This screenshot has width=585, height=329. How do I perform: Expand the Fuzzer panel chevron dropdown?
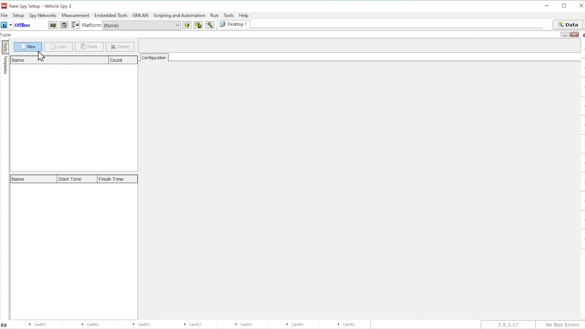tap(565, 35)
